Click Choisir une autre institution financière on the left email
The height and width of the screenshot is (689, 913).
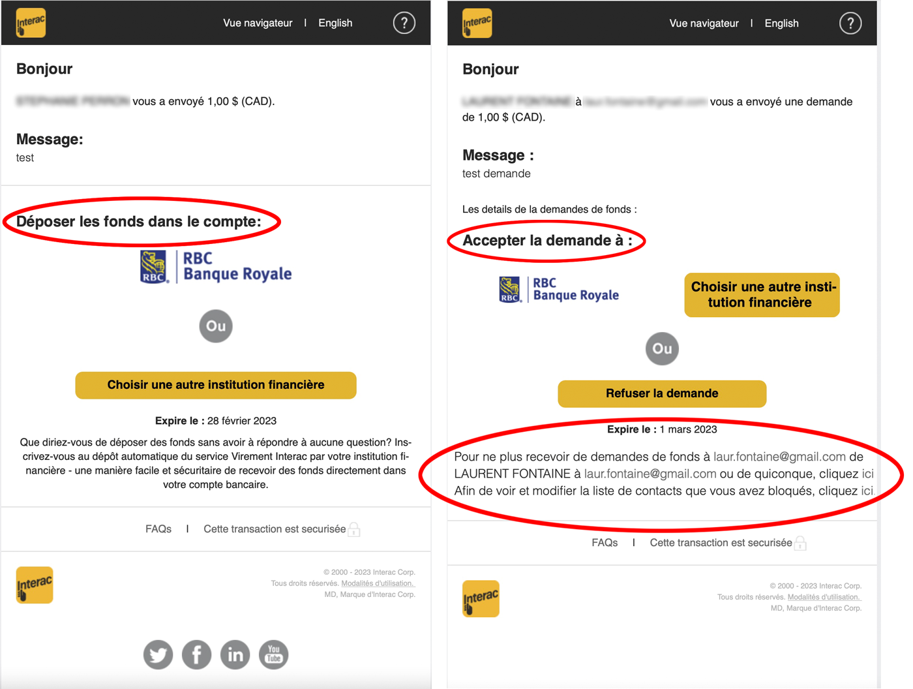click(215, 385)
